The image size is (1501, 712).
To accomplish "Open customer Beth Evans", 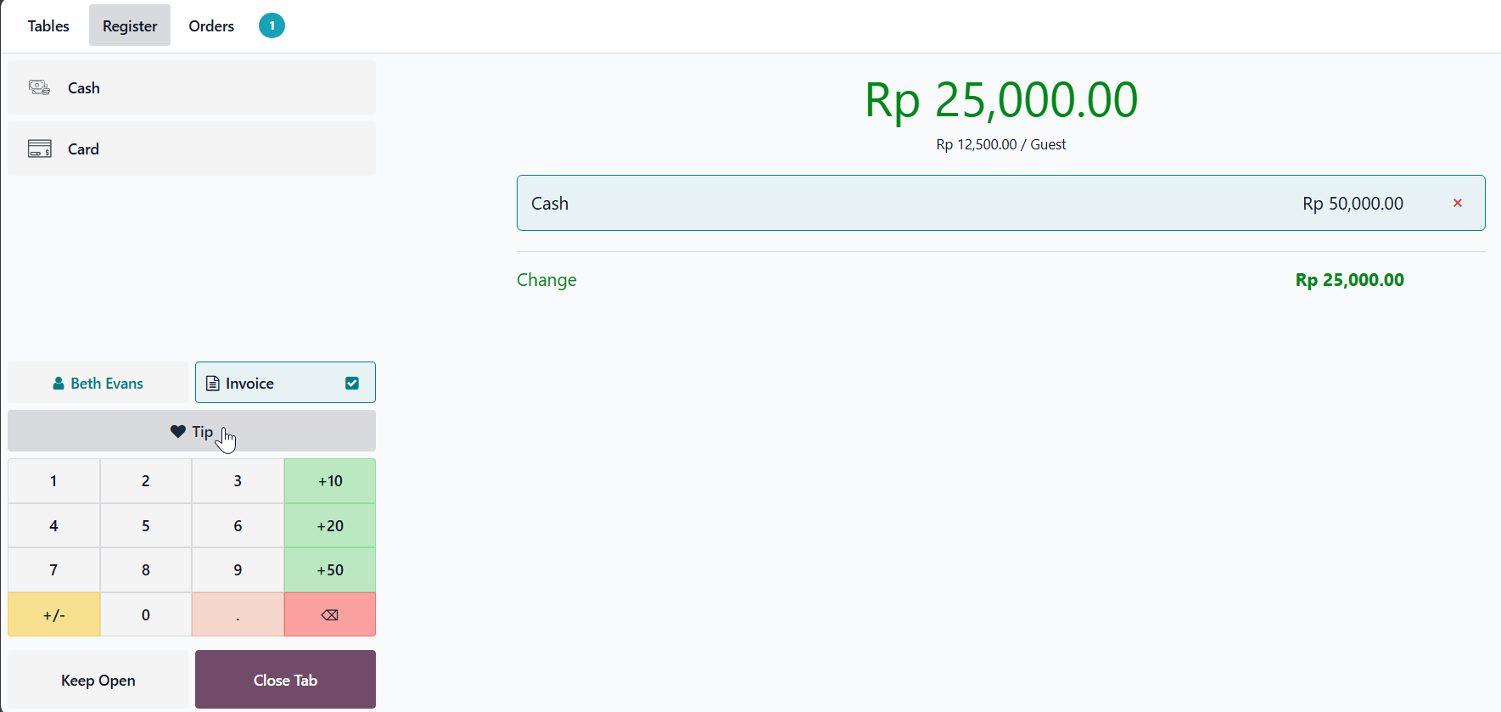I will tap(98, 383).
